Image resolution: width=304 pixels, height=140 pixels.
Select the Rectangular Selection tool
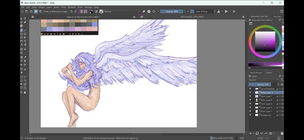pyautogui.click(x=22, y=77)
